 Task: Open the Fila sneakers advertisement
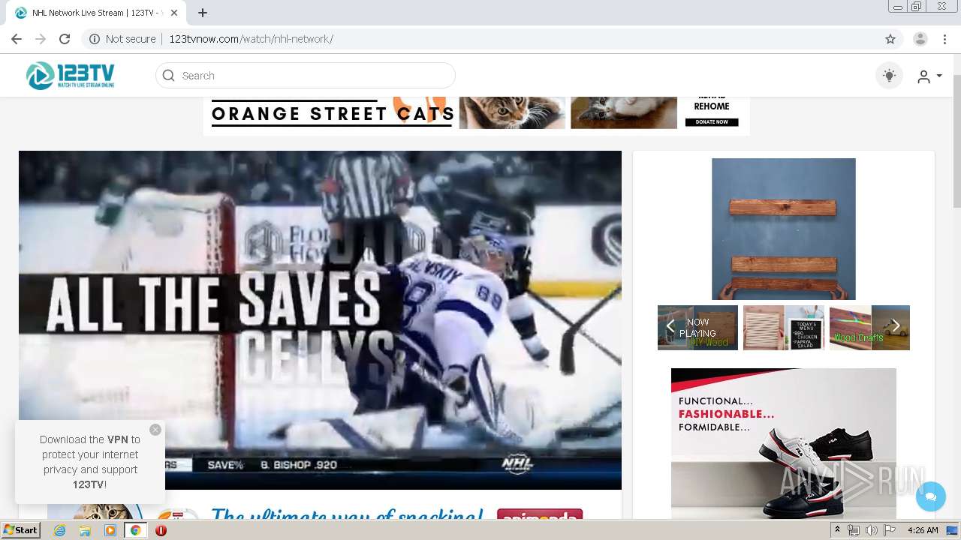tap(784, 443)
